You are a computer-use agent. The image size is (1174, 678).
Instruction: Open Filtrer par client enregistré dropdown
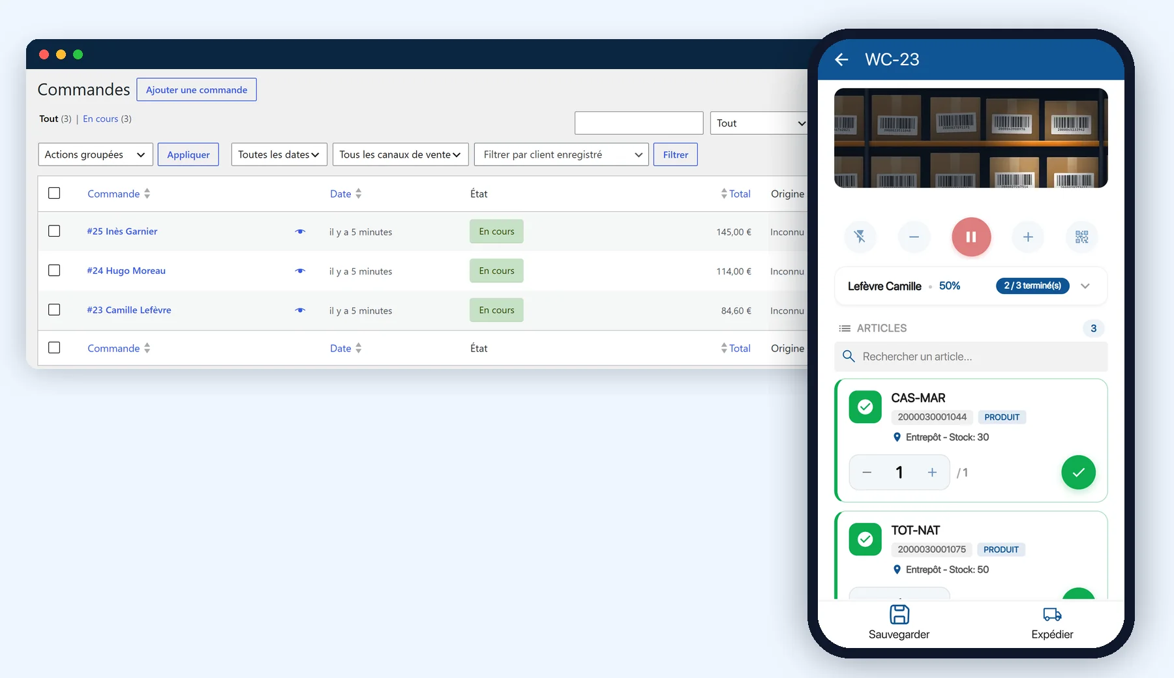click(562, 155)
